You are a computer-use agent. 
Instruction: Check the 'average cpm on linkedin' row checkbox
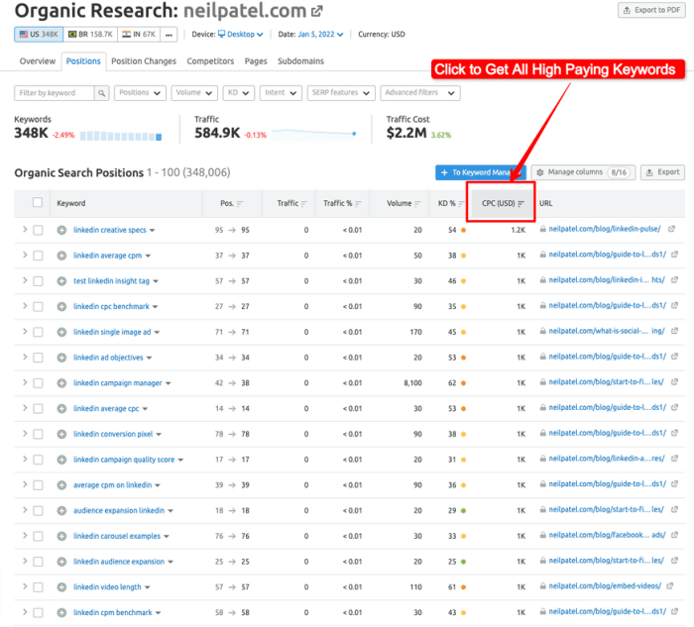tap(38, 485)
